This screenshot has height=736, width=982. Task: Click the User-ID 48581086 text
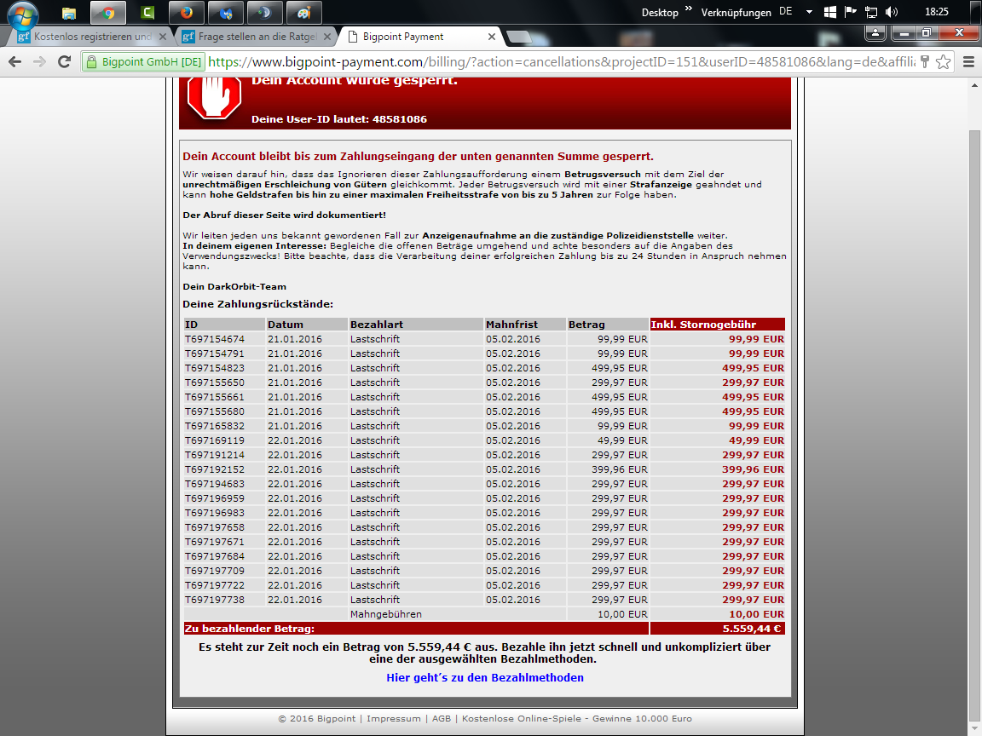(x=338, y=119)
